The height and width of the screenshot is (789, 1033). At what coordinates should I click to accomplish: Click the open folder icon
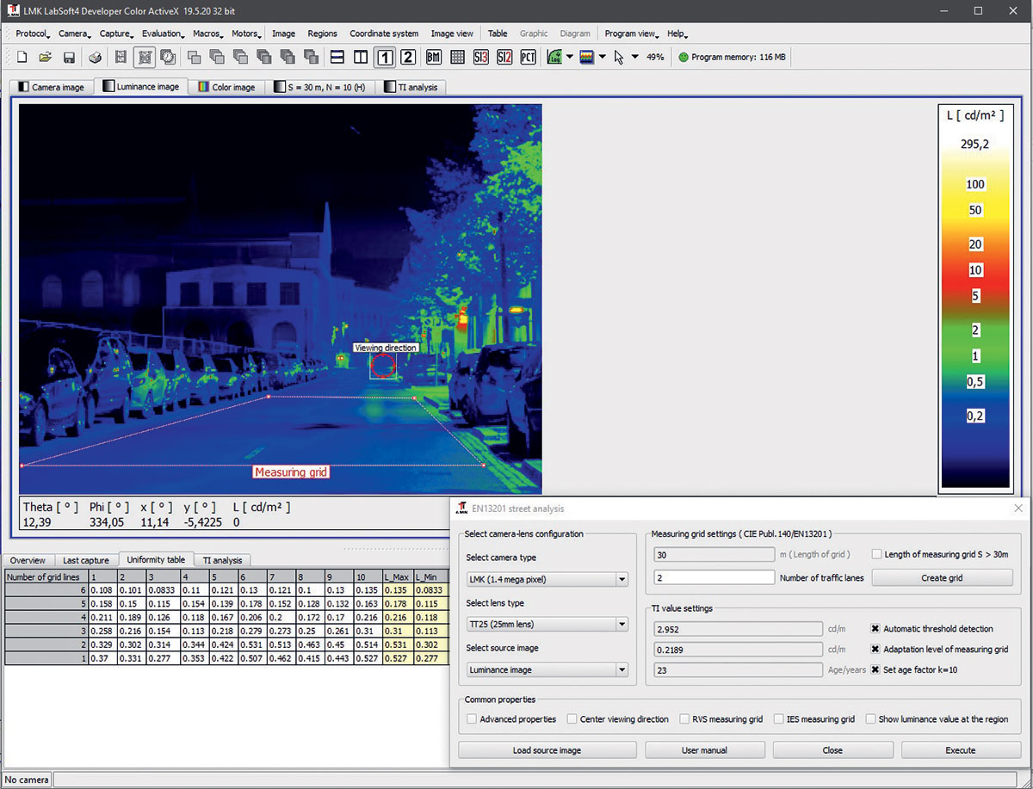click(46, 58)
